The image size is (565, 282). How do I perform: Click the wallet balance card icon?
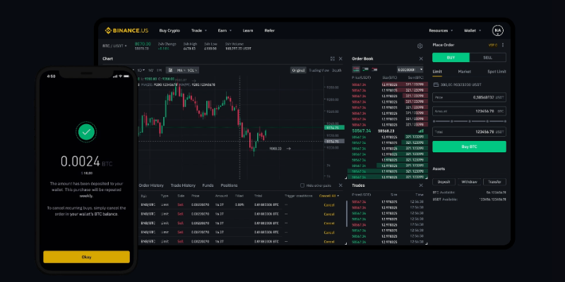tap(436, 85)
